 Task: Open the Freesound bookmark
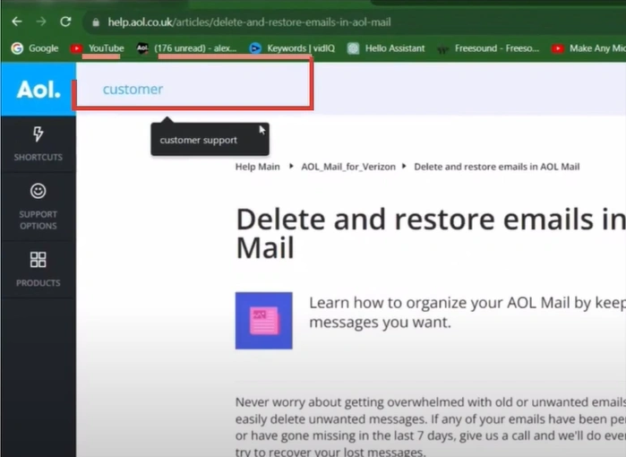pos(488,48)
